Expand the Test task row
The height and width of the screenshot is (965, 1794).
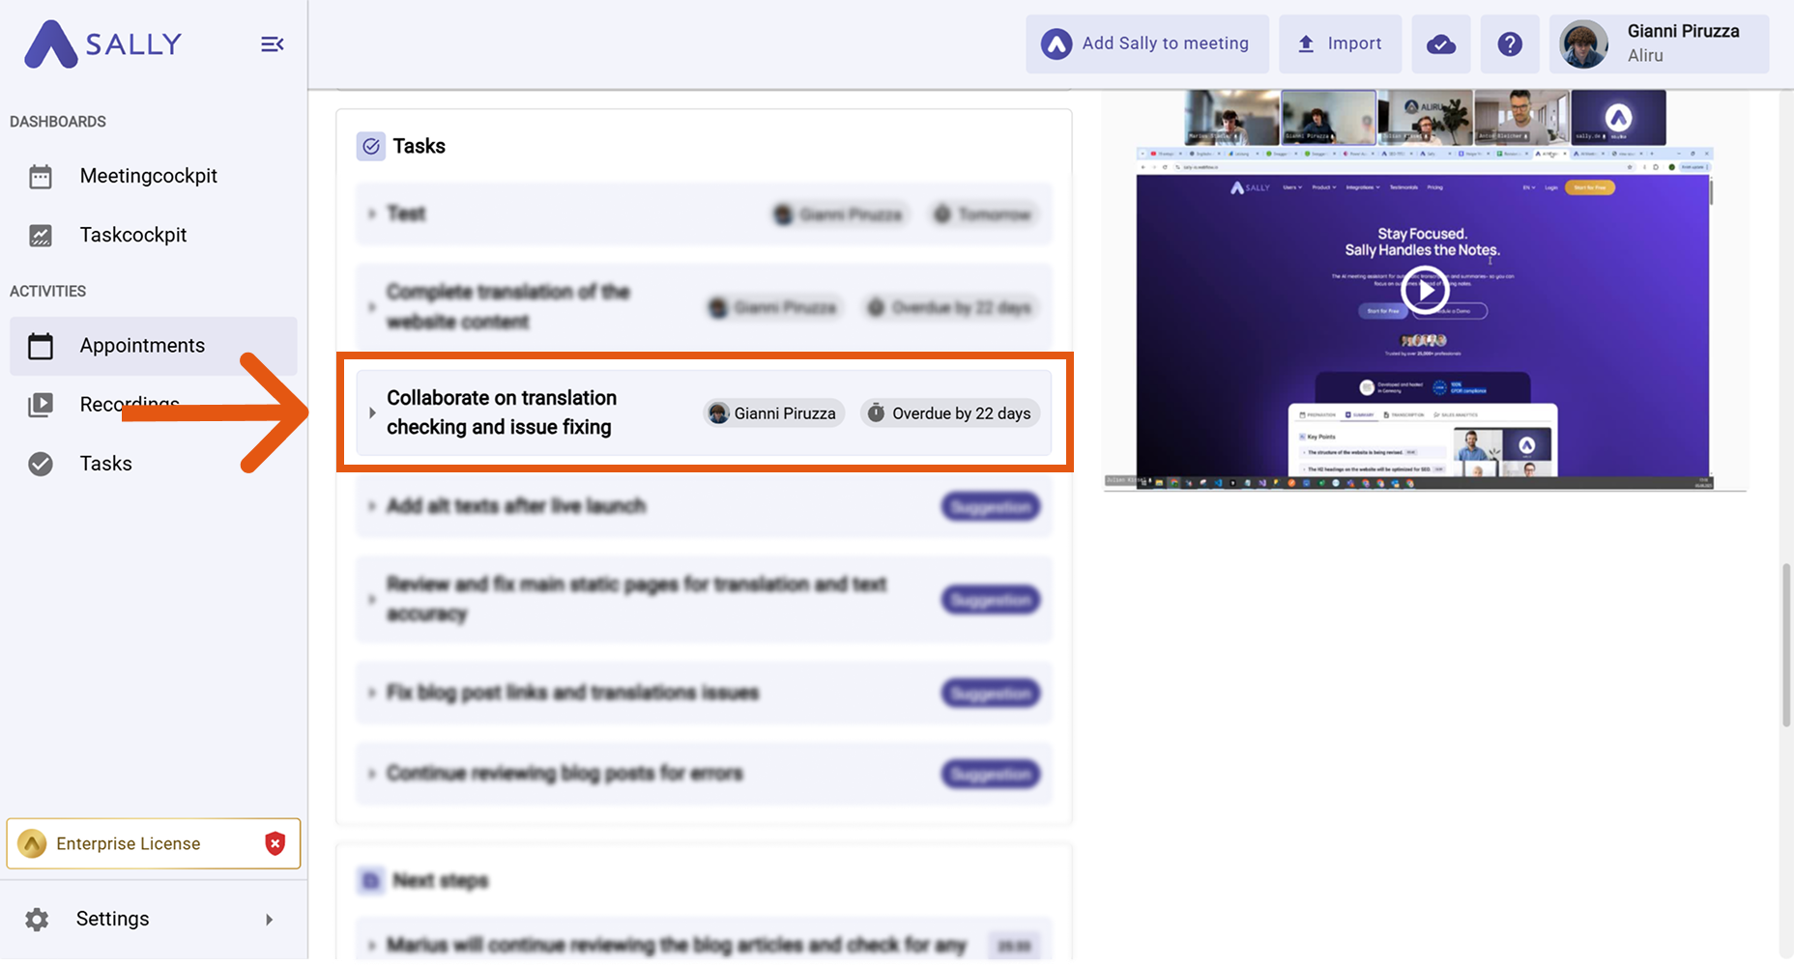point(372,213)
